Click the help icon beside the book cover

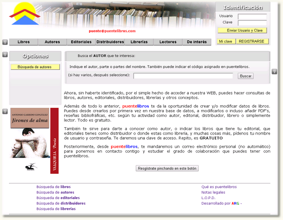(x=5, y=111)
